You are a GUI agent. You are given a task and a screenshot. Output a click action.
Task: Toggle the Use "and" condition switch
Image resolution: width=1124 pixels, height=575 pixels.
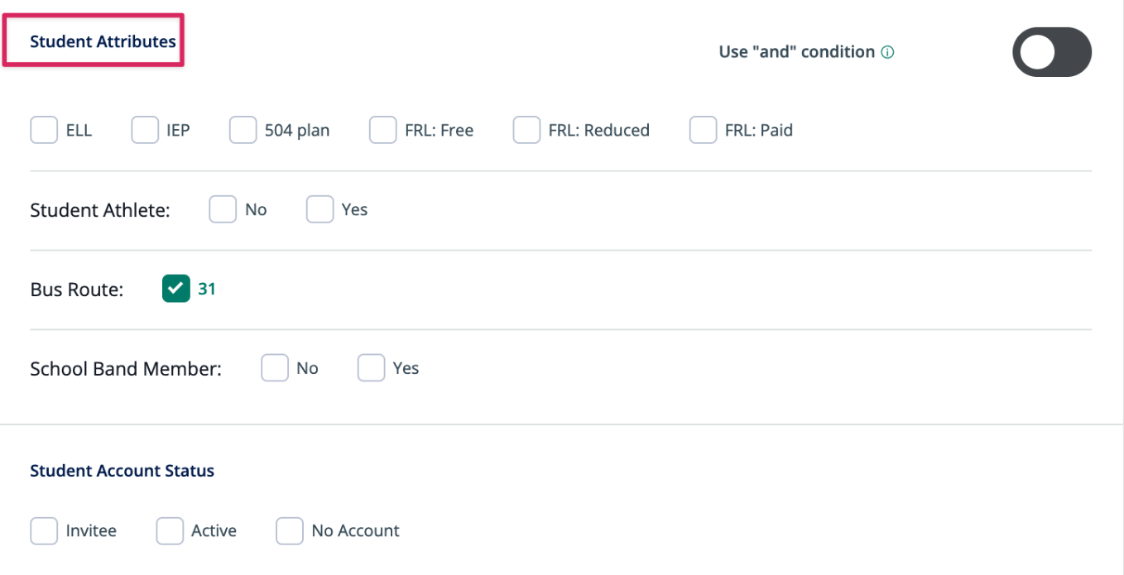click(x=1052, y=52)
